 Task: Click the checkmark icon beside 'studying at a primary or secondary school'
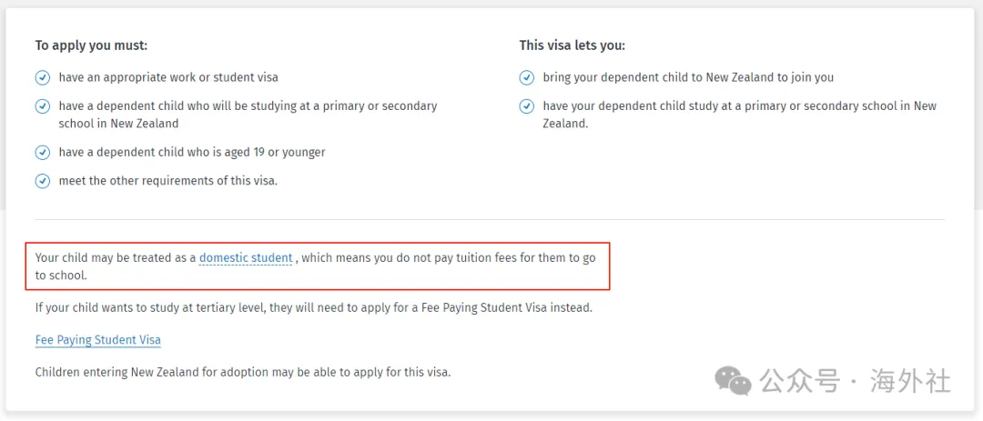[x=42, y=106]
